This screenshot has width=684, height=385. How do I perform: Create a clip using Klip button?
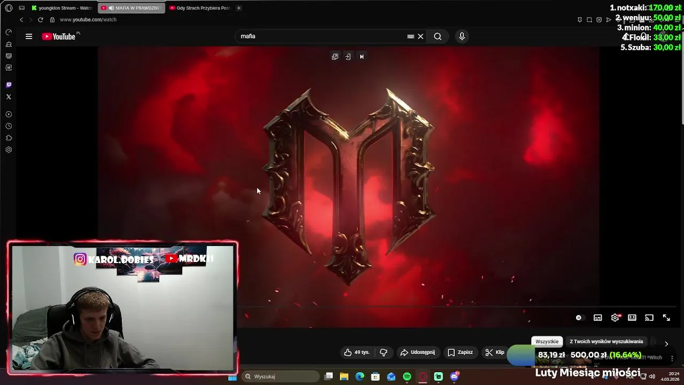494,352
